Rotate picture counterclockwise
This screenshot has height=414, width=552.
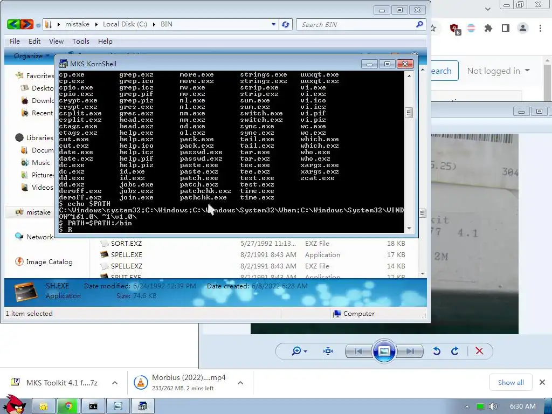[x=437, y=351]
